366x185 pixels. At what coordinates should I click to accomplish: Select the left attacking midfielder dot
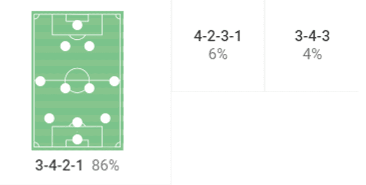[x=65, y=46]
